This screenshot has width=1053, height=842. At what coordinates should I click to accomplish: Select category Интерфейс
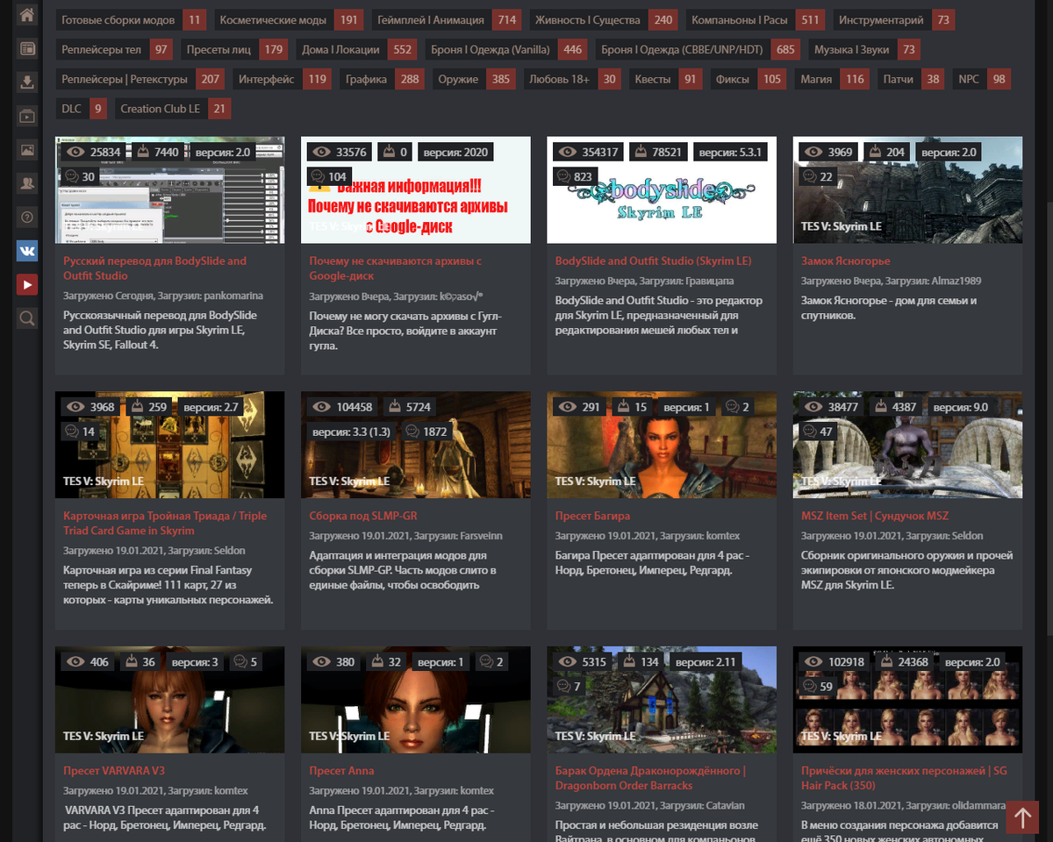point(281,80)
